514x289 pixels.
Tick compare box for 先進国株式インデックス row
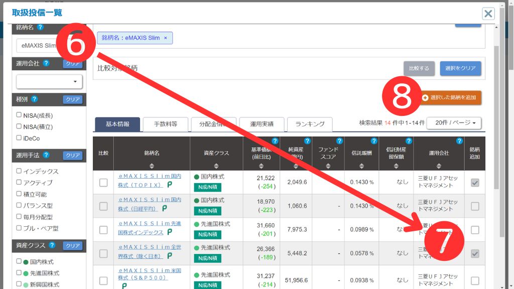tap(103, 230)
